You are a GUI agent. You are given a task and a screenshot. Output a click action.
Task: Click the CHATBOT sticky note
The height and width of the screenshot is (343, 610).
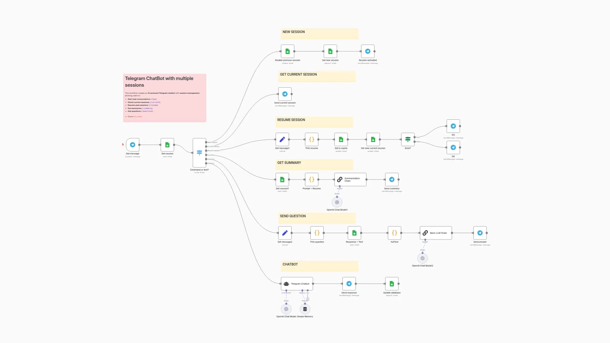click(320, 266)
